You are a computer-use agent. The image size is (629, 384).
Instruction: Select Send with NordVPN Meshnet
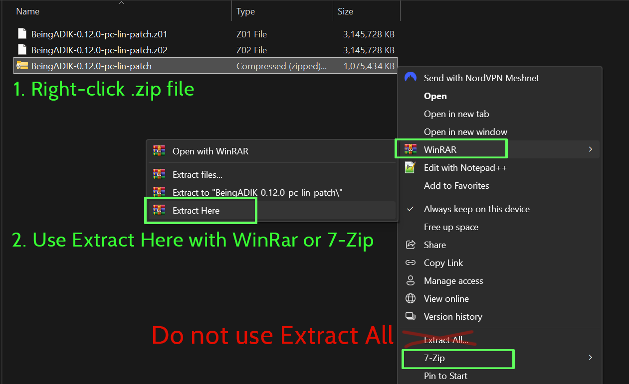481,78
